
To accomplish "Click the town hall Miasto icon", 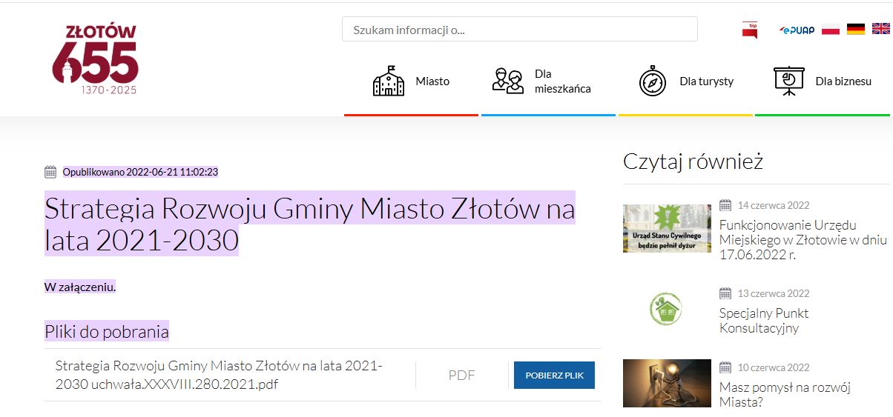I will point(388,81).
